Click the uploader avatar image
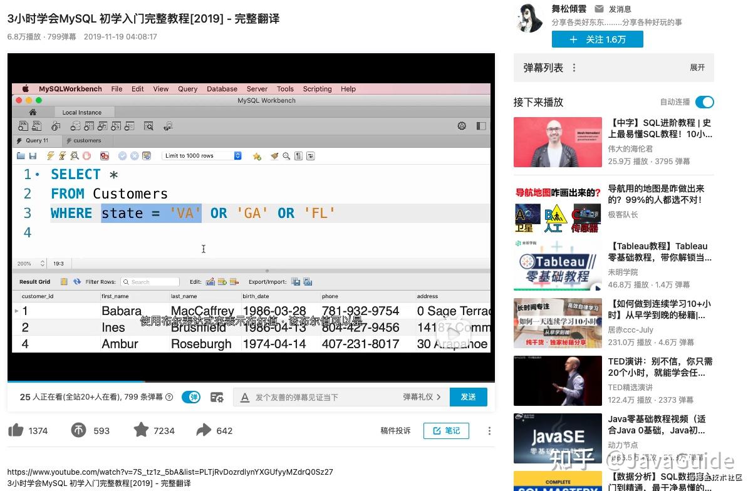The height and width of the screenshot is (491, 753). coord(530,18)
